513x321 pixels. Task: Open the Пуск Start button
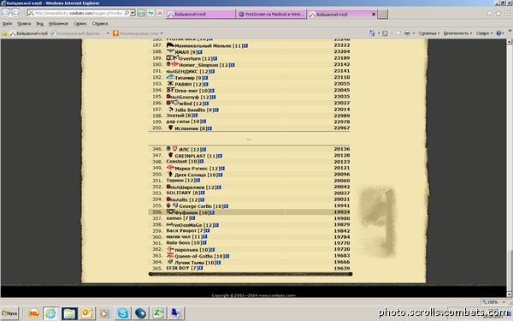[x=9, y=313]
